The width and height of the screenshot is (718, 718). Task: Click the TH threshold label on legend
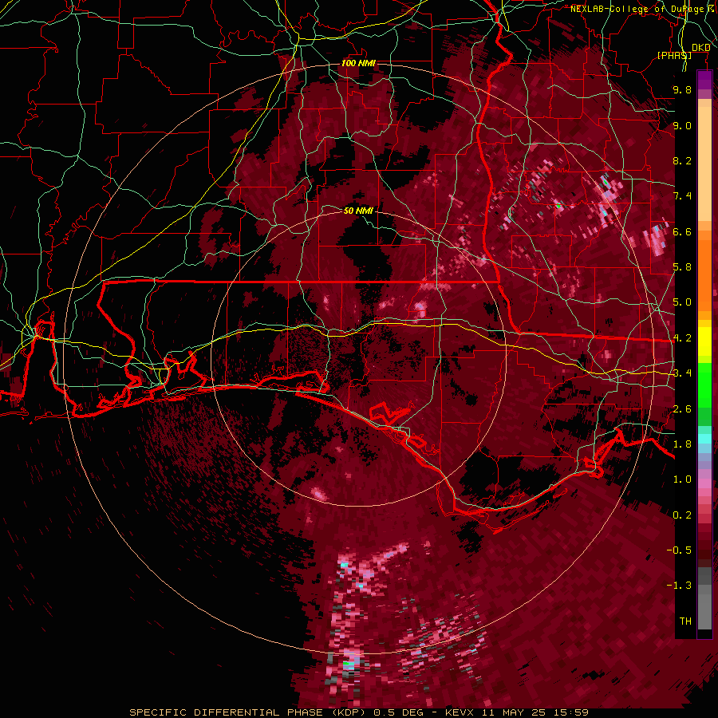(685, 621)
